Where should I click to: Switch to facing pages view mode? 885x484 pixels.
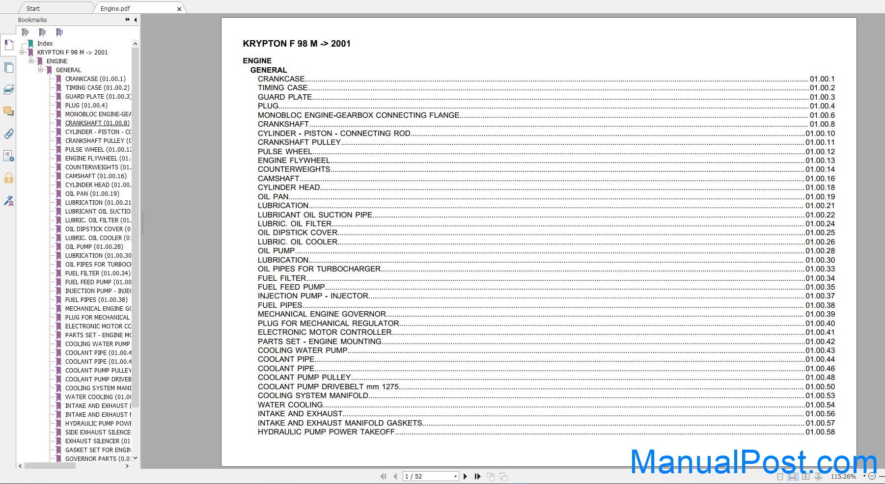point(805,477)
